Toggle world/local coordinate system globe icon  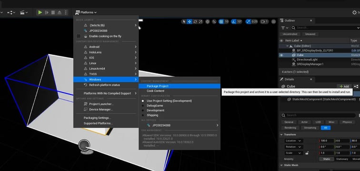point(208,21)
